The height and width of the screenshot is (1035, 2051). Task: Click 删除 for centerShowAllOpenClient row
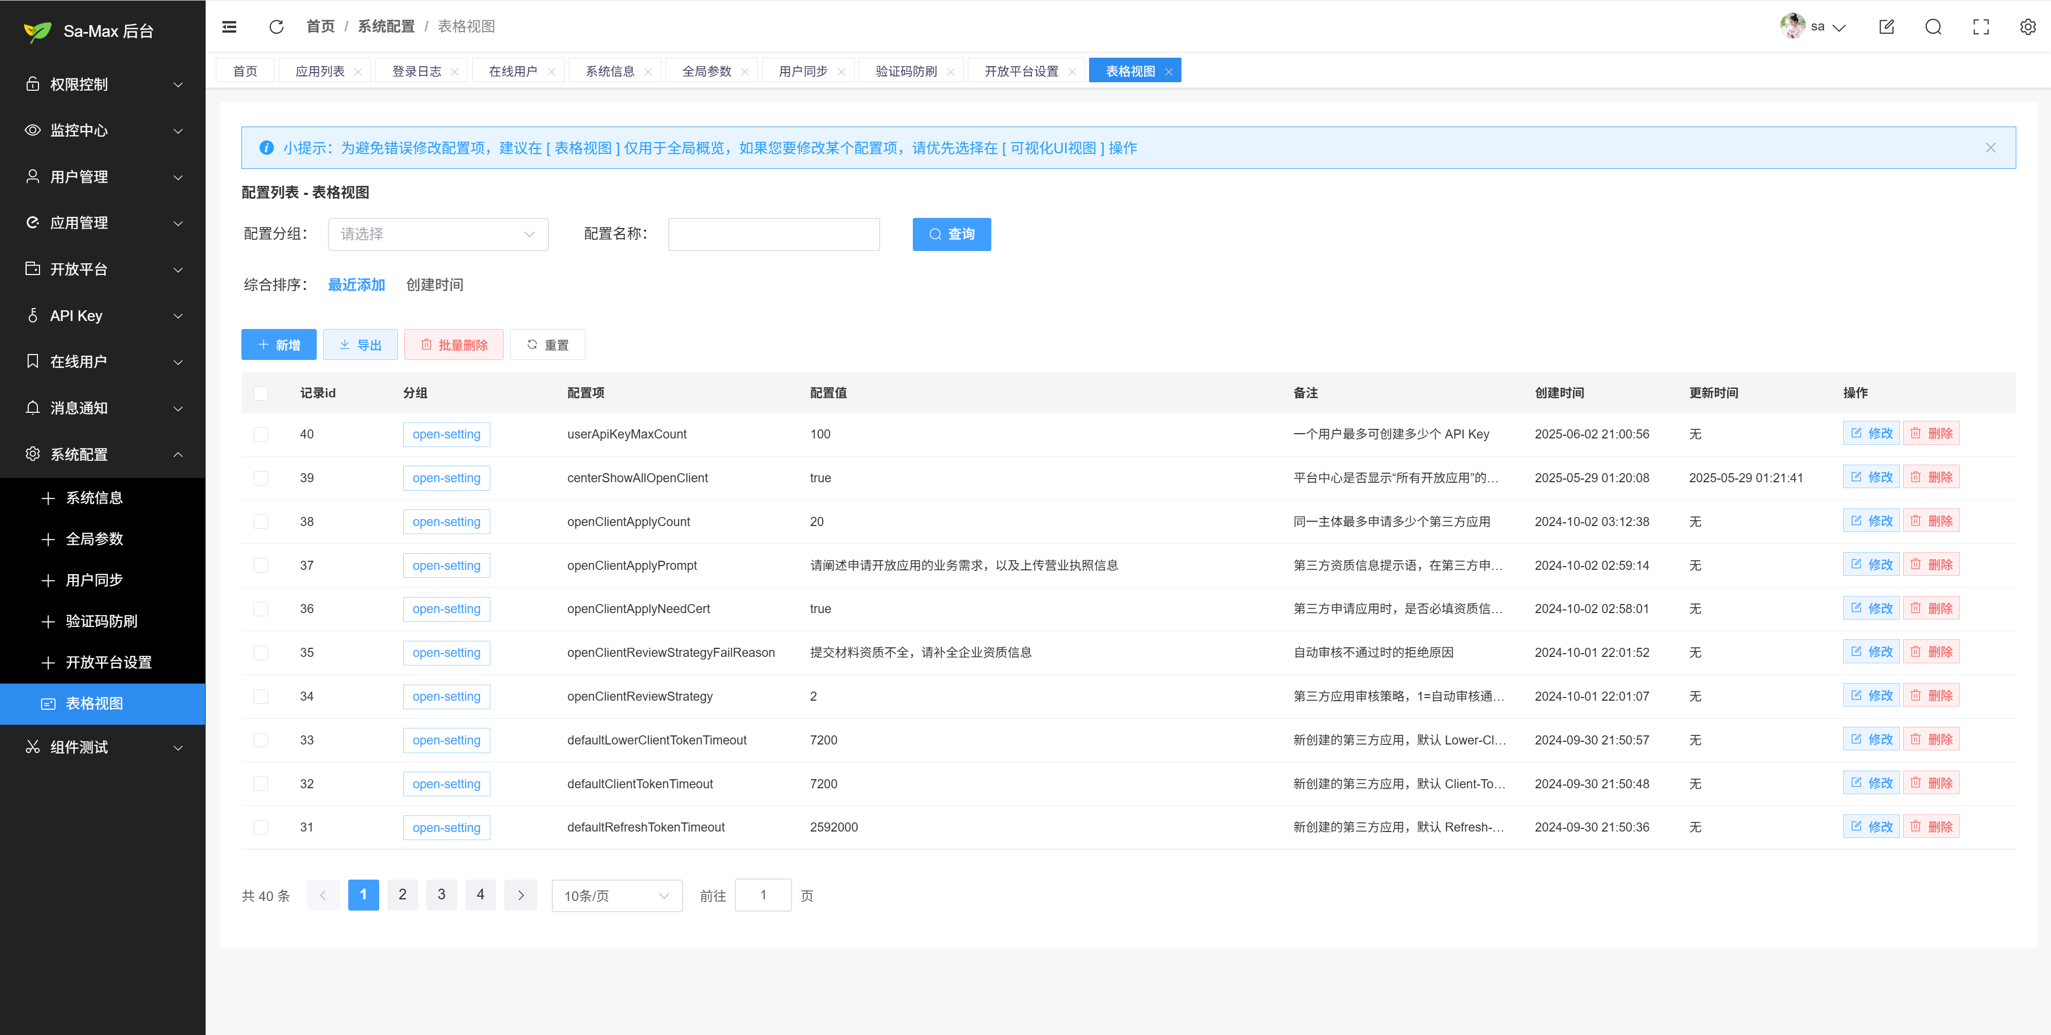1931,477
